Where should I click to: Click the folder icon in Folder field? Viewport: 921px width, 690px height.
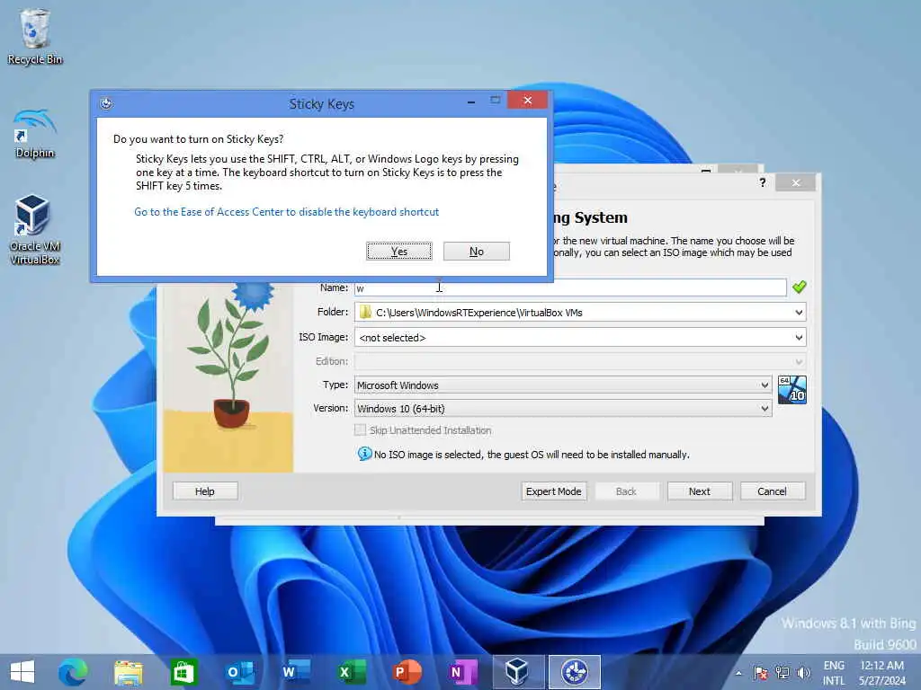tap(365, 312)
